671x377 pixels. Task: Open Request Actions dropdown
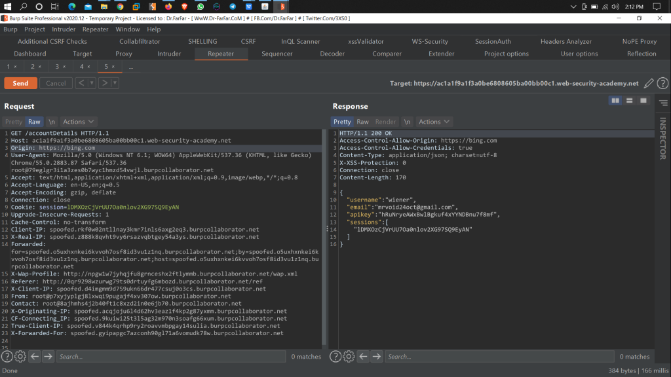coord(79,122)
